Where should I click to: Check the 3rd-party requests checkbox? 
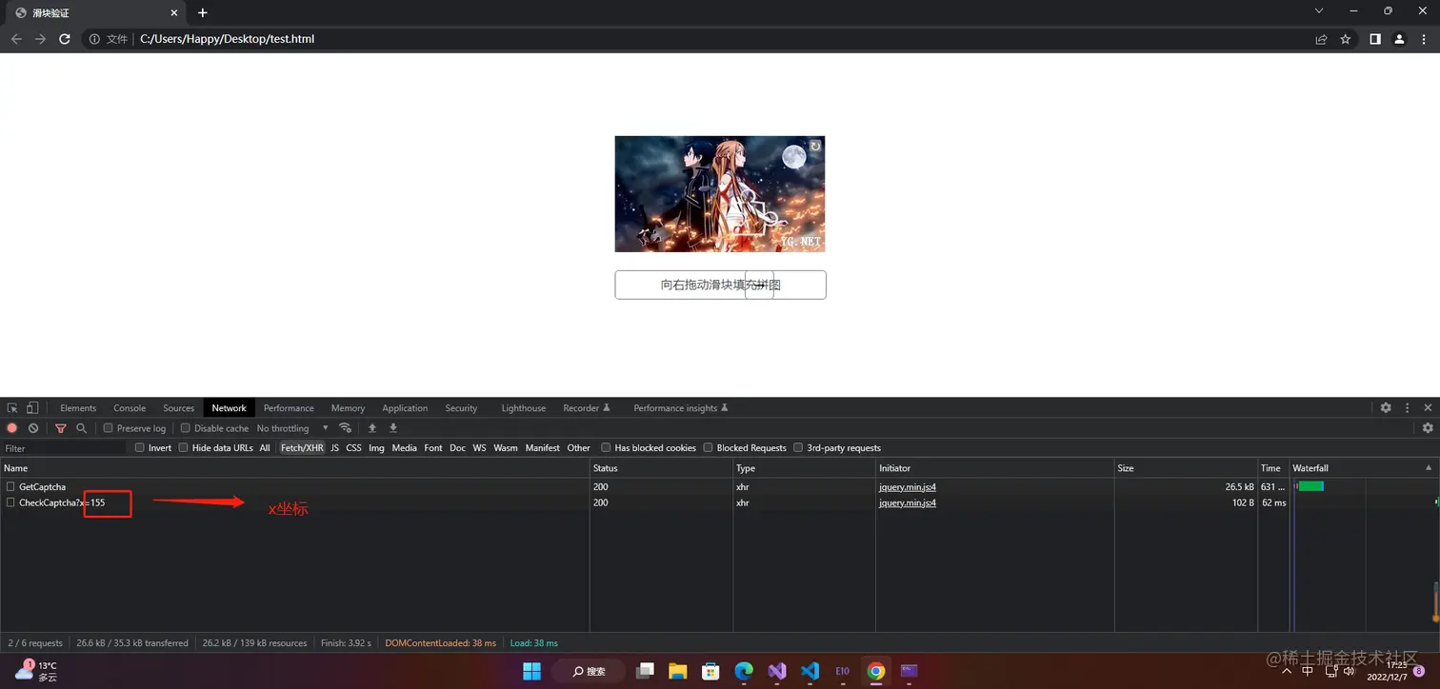798,447
